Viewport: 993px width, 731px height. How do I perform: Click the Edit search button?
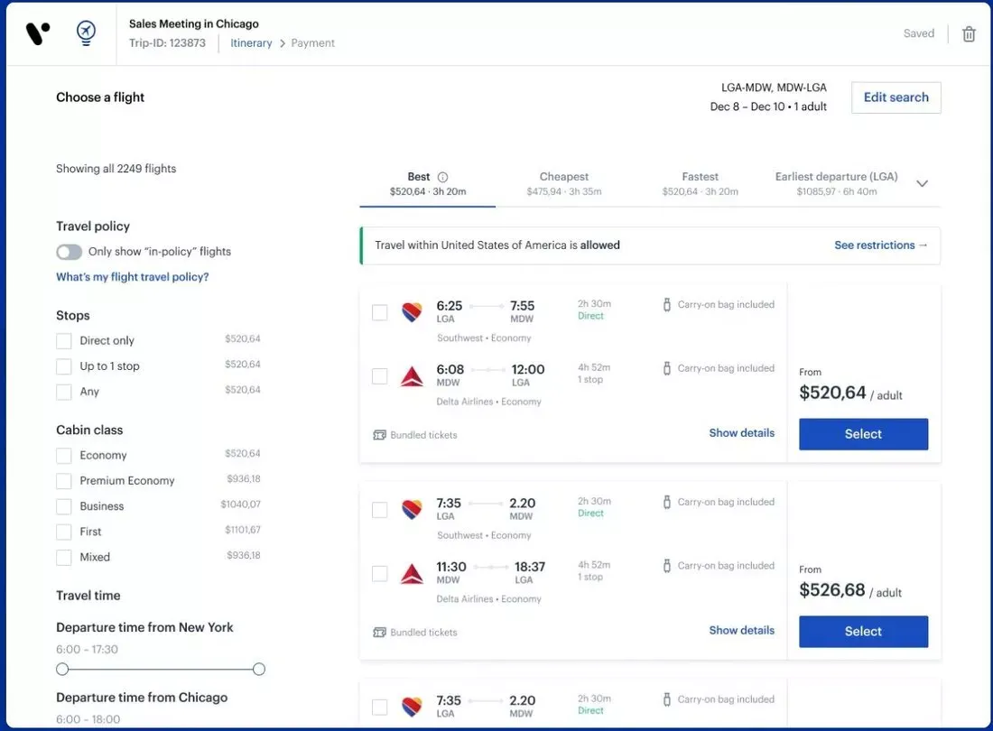coord(896,97)
